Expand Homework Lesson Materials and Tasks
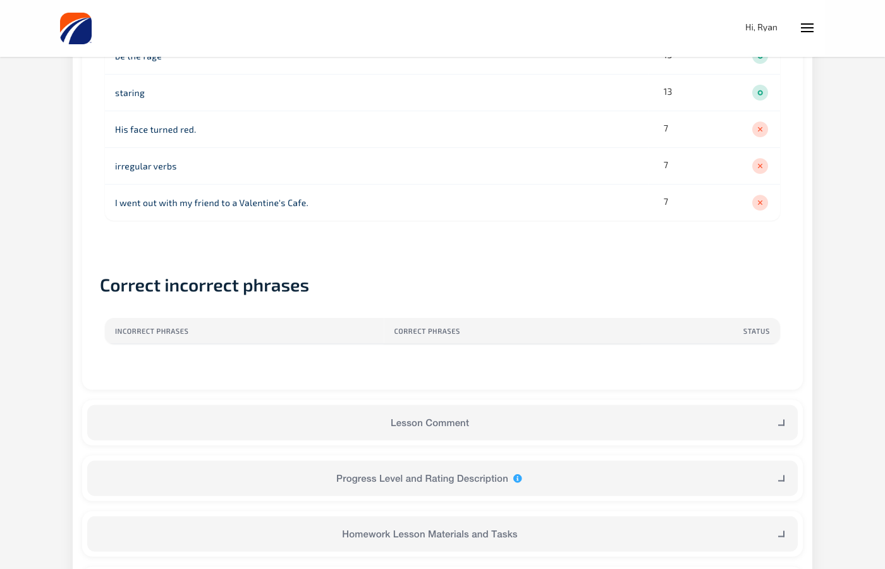Viewport: 885px width, 569px height. pos(430,534)
